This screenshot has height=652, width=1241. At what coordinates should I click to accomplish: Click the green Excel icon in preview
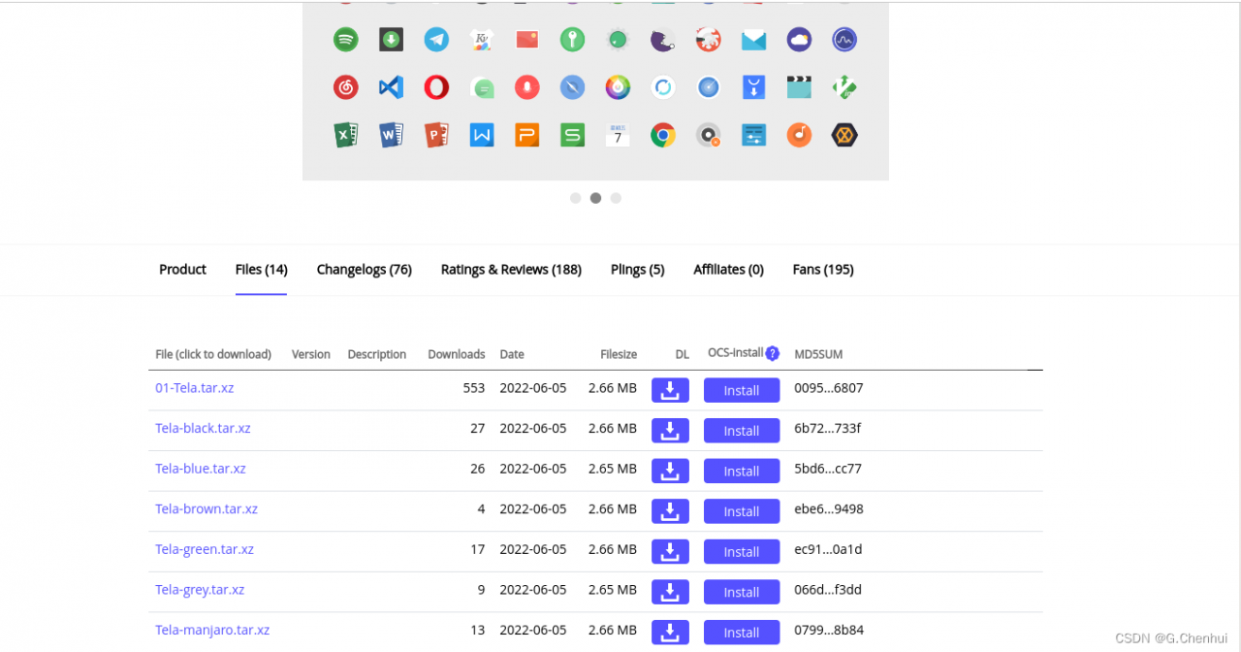[x=345, y=135]
